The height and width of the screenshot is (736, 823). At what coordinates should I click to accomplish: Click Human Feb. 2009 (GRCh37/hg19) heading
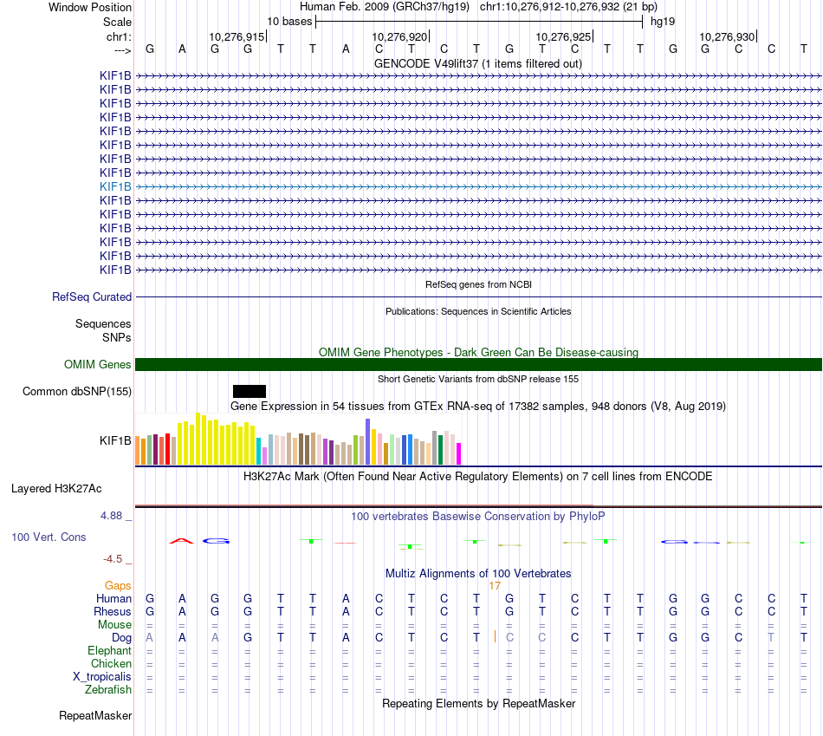click(x=386, y=7)
